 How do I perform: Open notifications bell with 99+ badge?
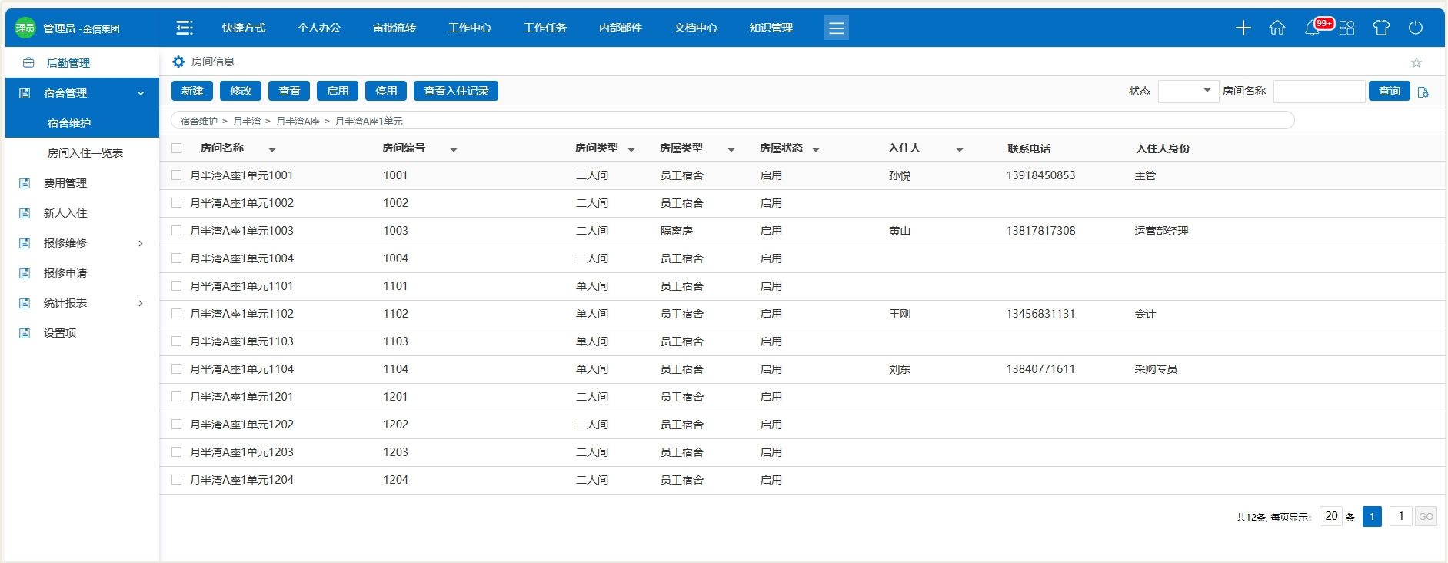pyautogui.click(x=1313, y=28)
